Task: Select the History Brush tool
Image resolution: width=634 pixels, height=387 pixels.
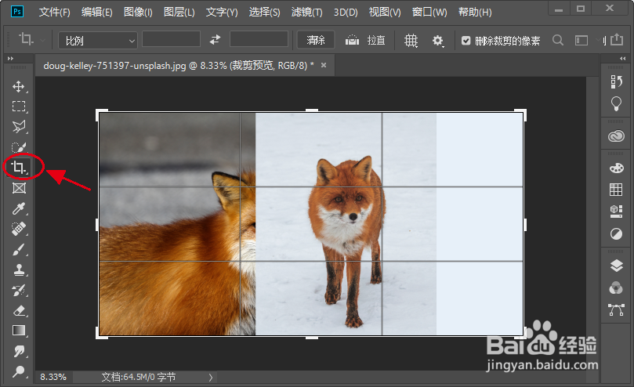Action: [x=19, y=290]
